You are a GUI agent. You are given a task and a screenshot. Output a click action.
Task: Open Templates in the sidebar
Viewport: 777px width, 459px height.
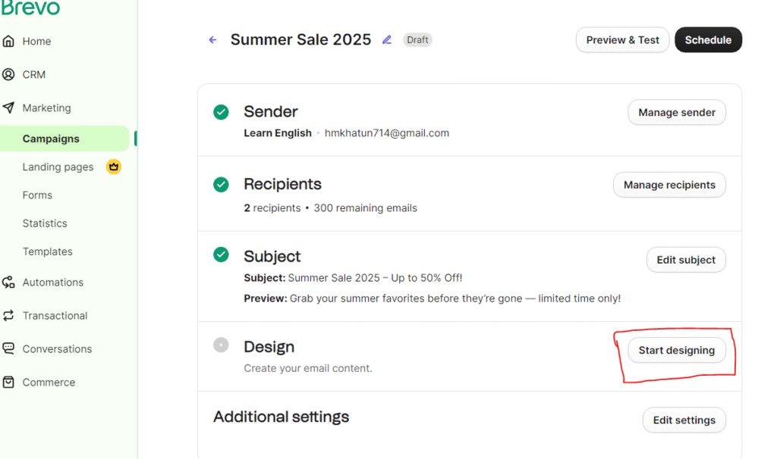47,251
